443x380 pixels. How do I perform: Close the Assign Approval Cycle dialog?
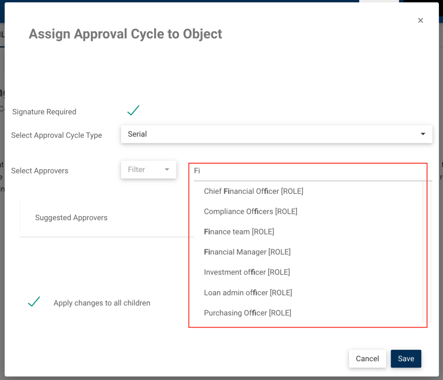click(x=420, y=20)
